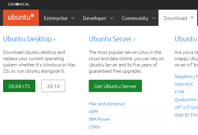This screenshot has width=198, height=135.
Task: Open the KVM link
Action: (179, 92)
